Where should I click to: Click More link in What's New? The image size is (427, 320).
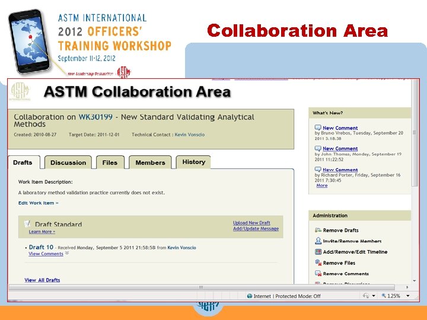coord(322,185)
